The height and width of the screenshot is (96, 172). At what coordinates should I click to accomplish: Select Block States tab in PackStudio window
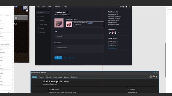(58, 77)
